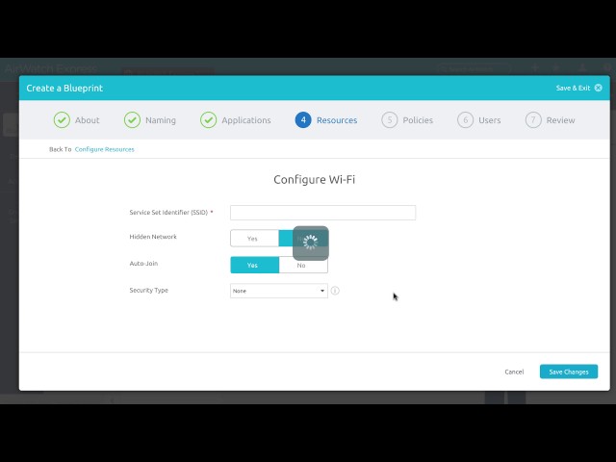This screenshot has width=616, height=462.
Task: Follow the Configure Resources back link
Action: 105,149
